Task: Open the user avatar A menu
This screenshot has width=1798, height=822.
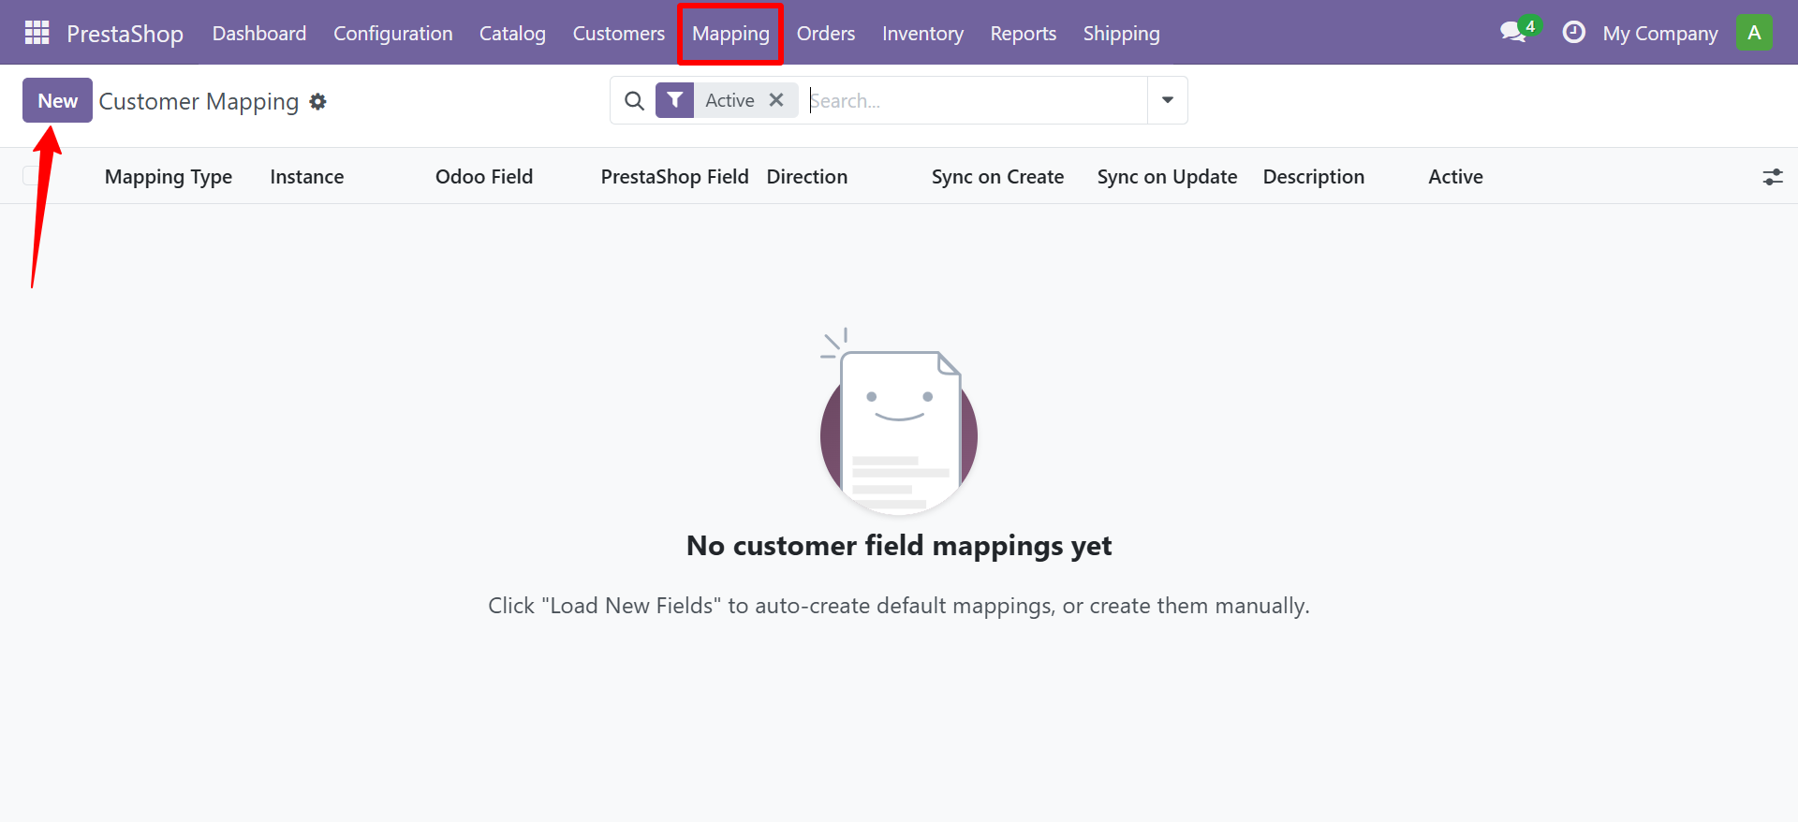Action: (x=1754, y=33)
